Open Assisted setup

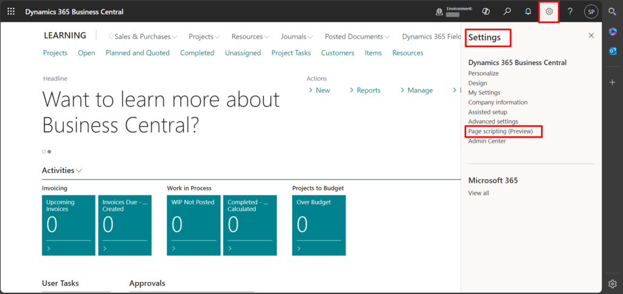(487, 112)
